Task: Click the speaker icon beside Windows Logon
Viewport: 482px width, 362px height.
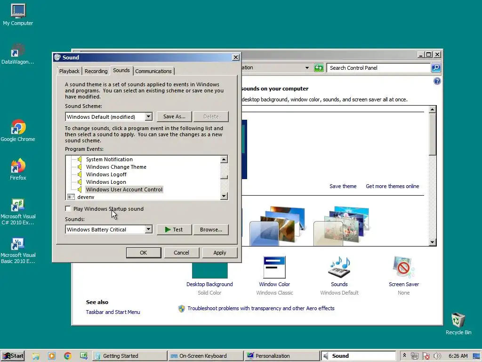Action: click(79, 182)
